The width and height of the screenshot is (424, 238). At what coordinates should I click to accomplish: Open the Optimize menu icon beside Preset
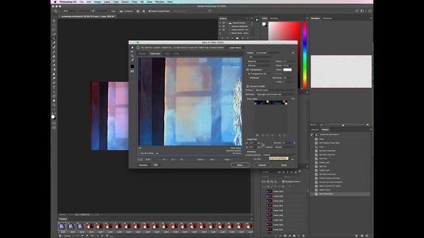tap(293, 53)
